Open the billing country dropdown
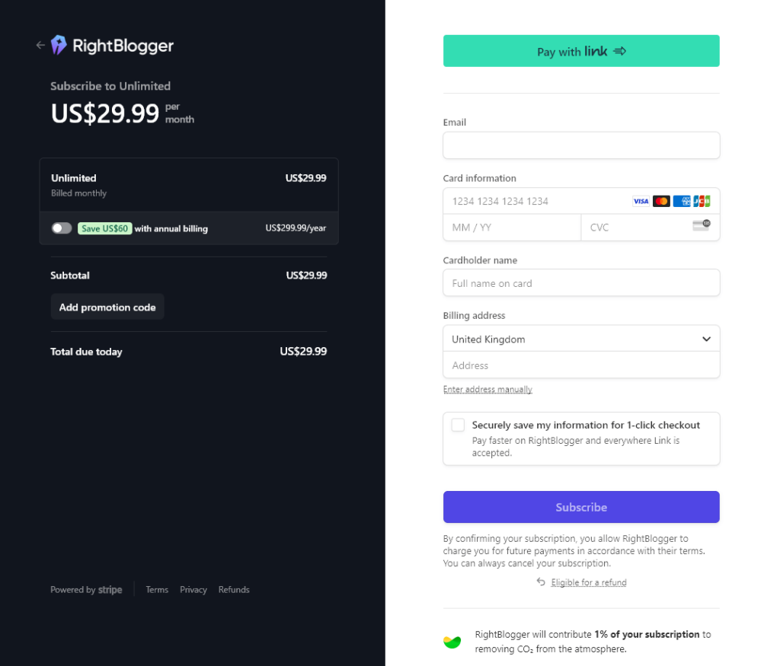This screenshot has height=666, width=780. click(581, 339)
